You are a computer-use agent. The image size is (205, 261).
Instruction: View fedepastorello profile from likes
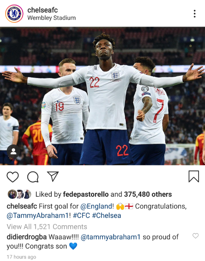pos(86,194)
